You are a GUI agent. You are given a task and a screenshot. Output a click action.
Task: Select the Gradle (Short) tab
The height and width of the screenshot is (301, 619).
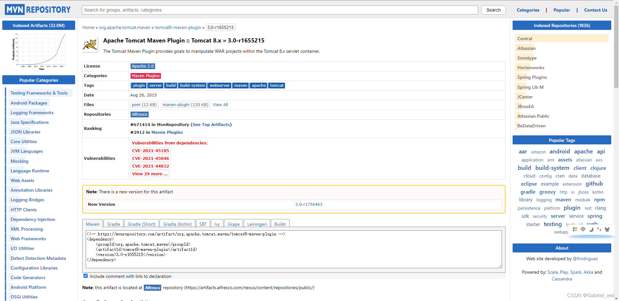pyautogui.click(x=142, y=224)
